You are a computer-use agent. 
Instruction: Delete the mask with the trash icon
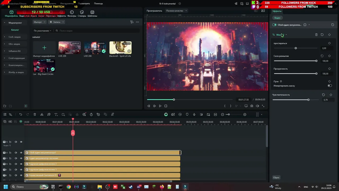pos(316,35)
